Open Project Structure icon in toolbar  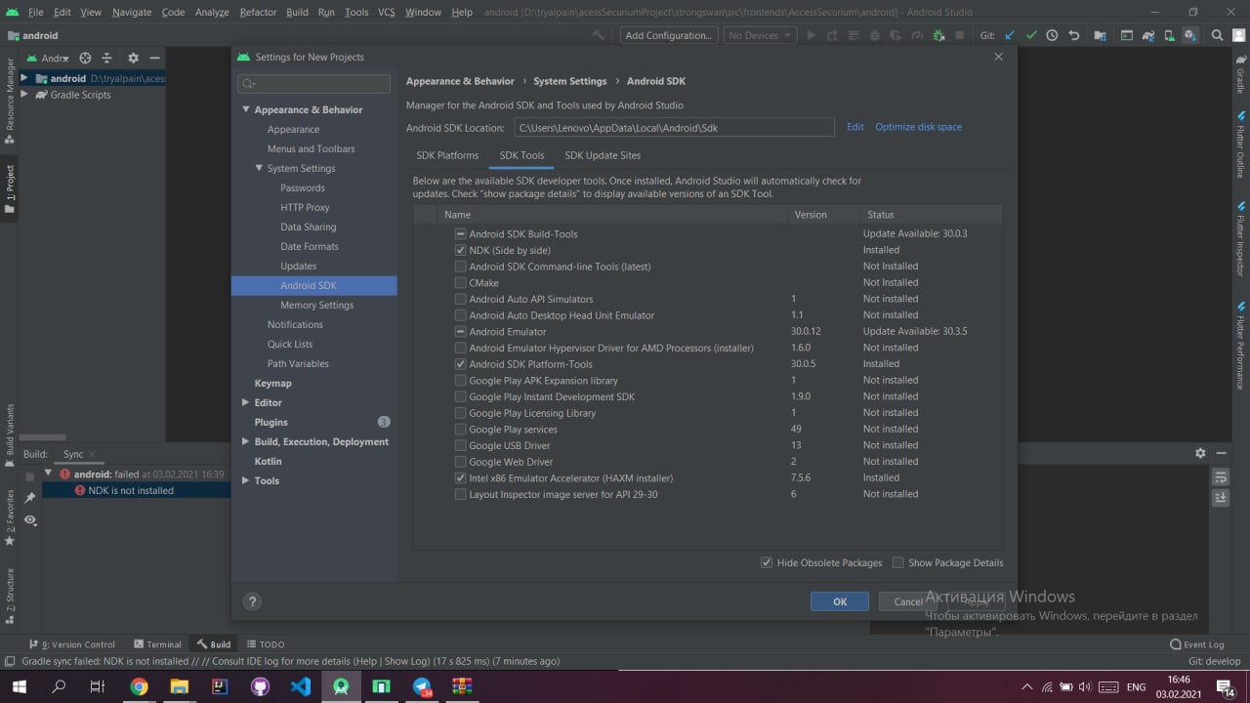[1101, 35]
